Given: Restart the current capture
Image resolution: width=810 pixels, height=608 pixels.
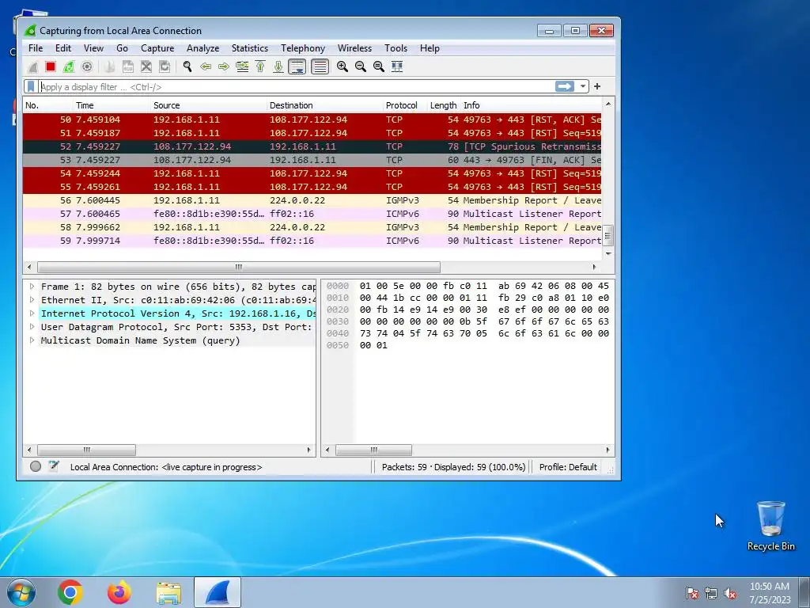Looking at the screenshot, I should click(x=68, y=66).
